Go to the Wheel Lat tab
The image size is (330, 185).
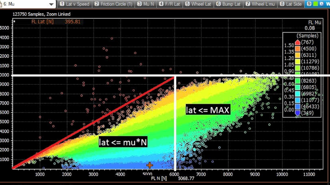[198, 4]
